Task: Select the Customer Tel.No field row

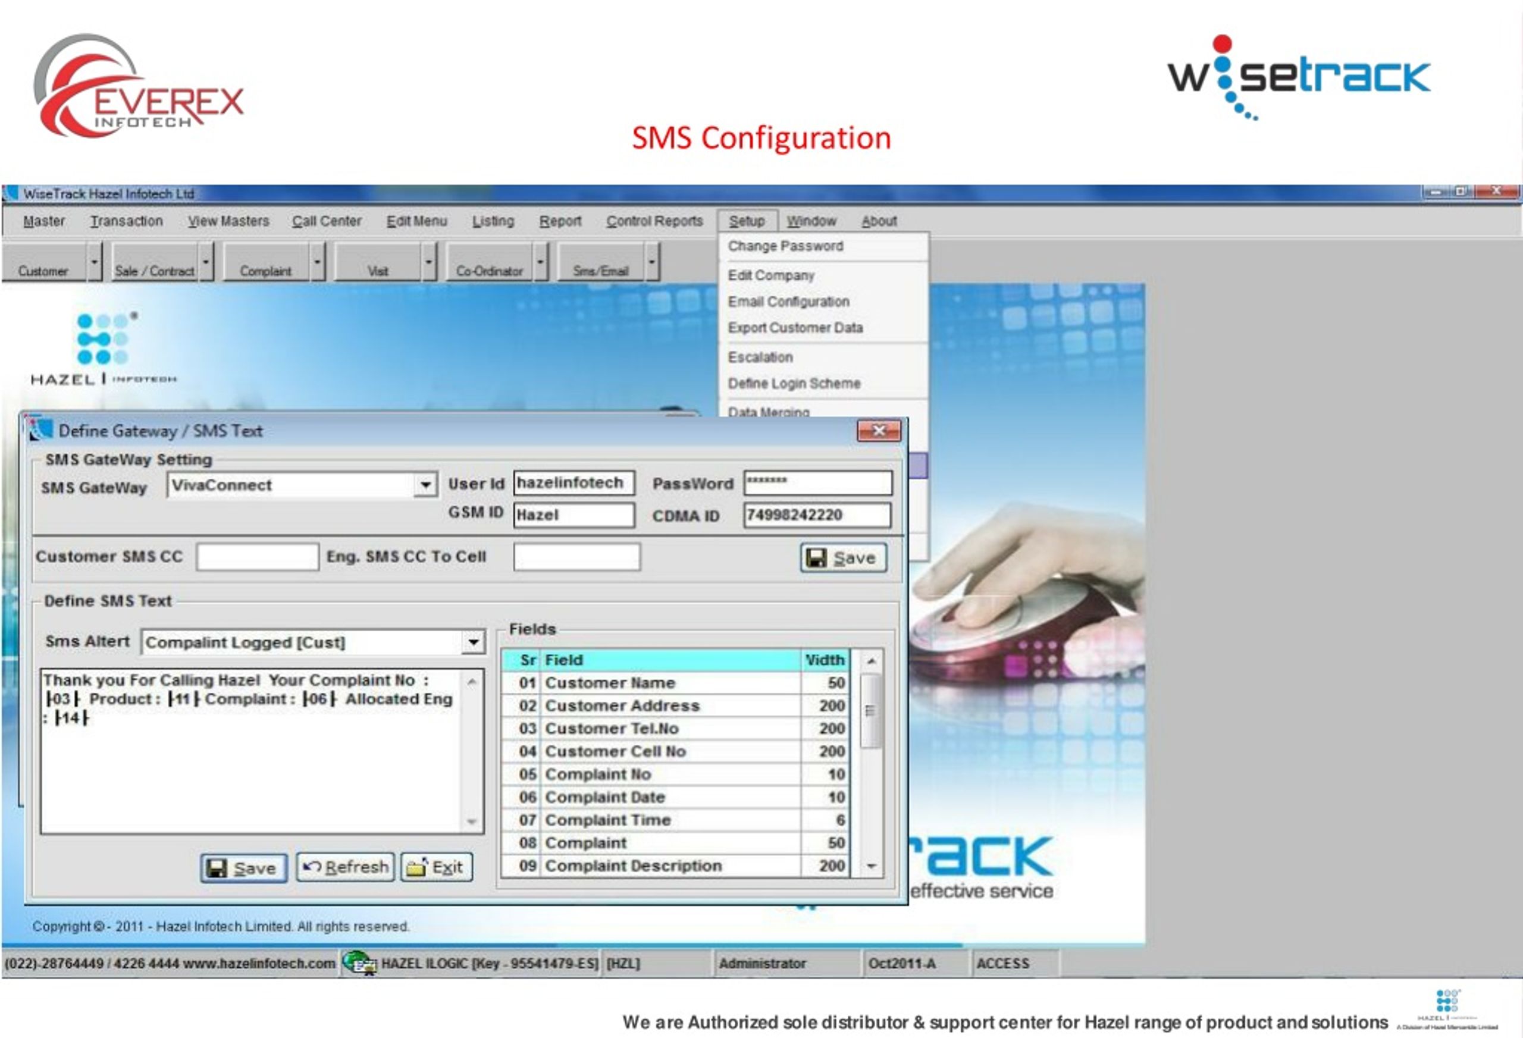Action: tap(675, 729)
